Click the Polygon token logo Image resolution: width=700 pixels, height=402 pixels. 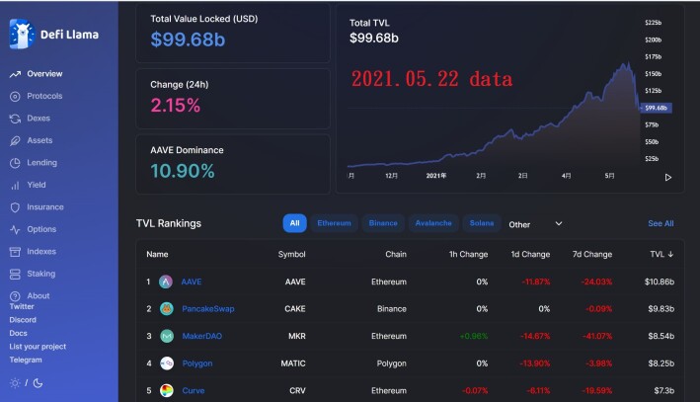[x=167, y=363]
